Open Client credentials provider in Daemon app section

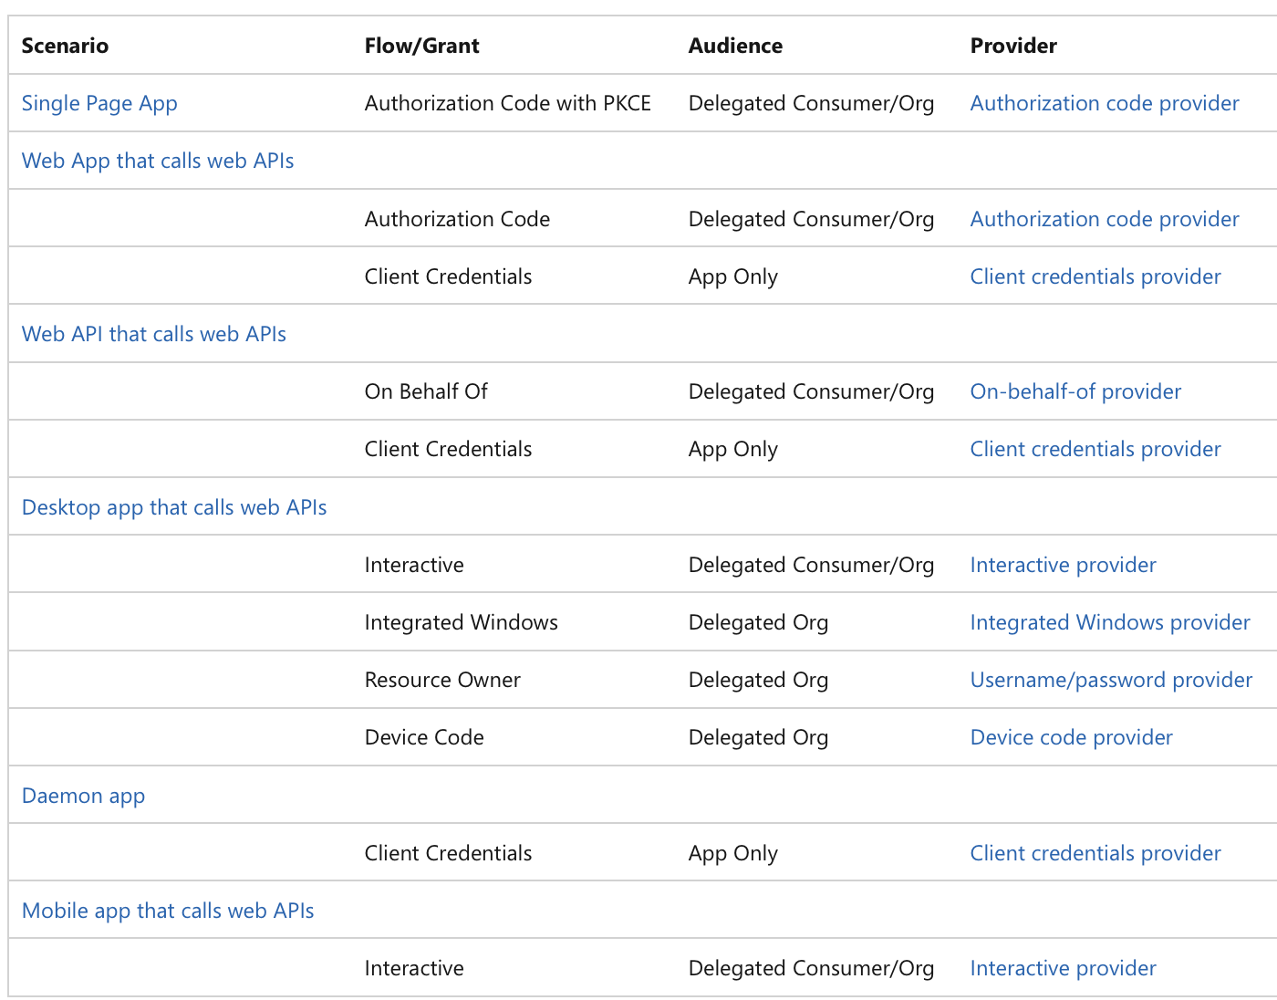point(1095,853)
